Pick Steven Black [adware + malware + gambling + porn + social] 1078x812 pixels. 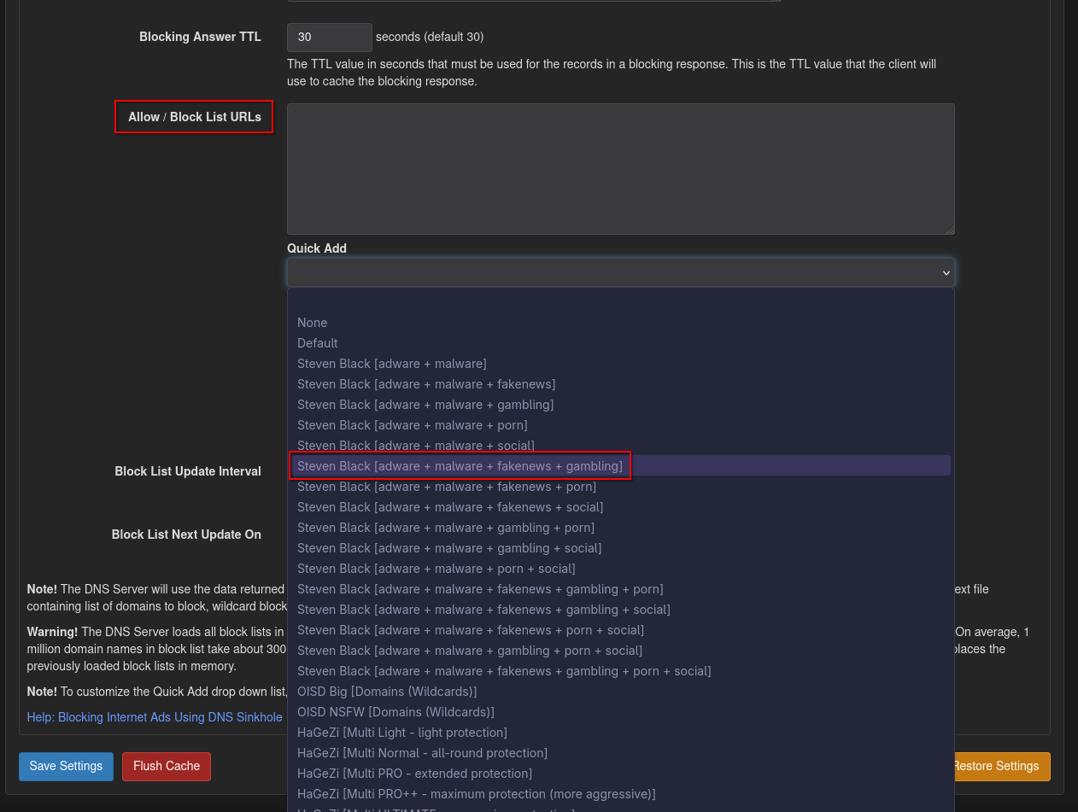[621, 651]
